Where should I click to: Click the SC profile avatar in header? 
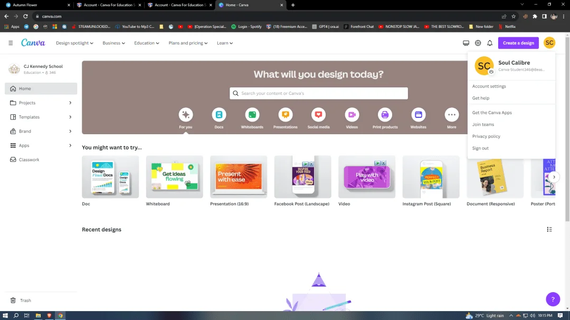tap(549, 43)
